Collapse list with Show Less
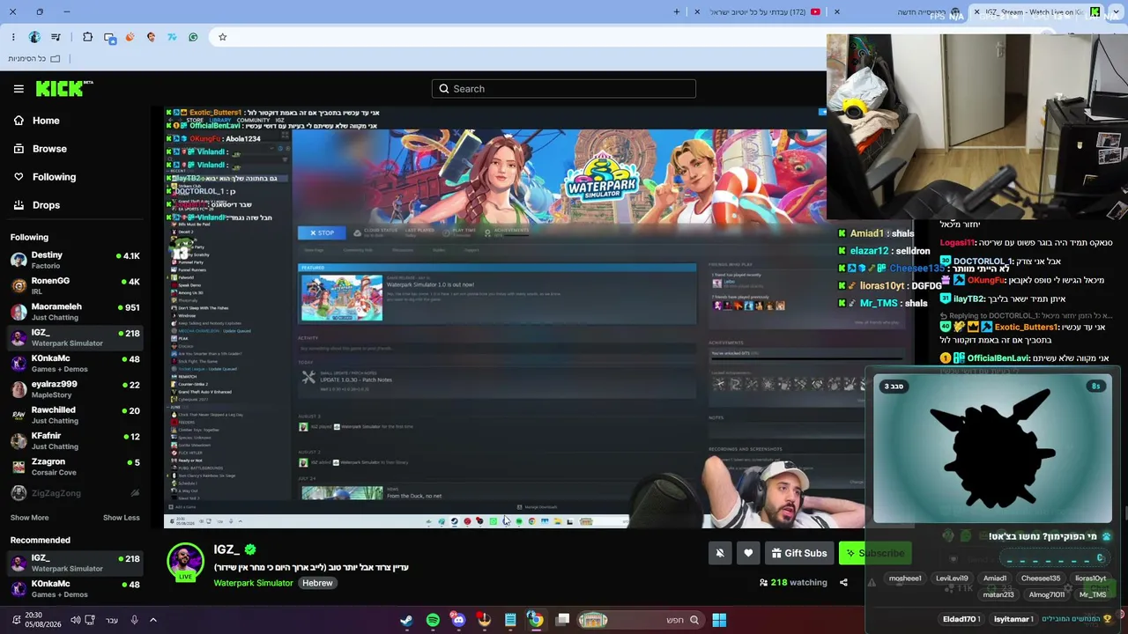Image resolution: width=1128 pixels, height=634 pixels. (x=122, y=518)
